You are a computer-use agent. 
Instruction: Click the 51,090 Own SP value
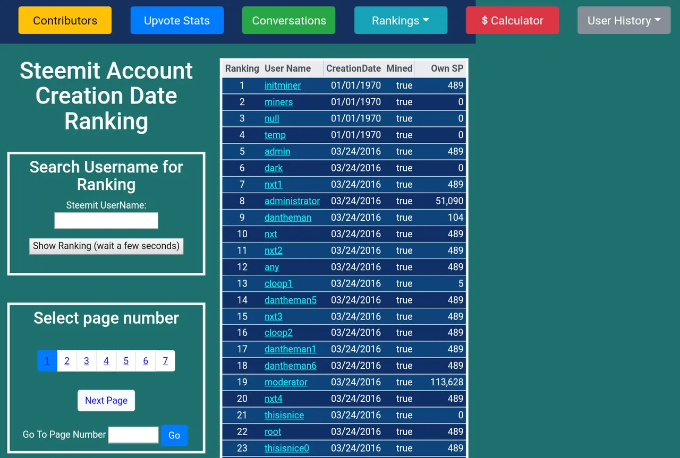(x=449, y=201)
